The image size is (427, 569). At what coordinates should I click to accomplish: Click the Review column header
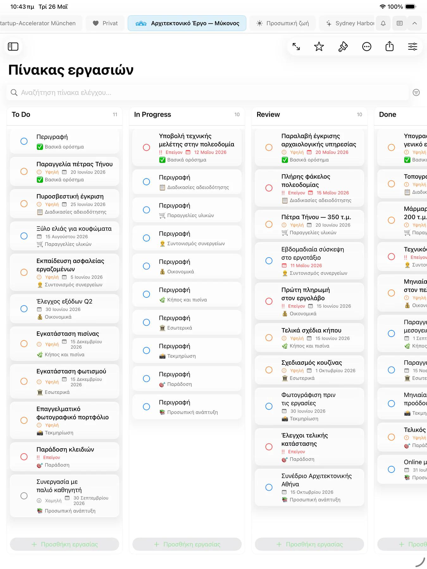[309, 114]
